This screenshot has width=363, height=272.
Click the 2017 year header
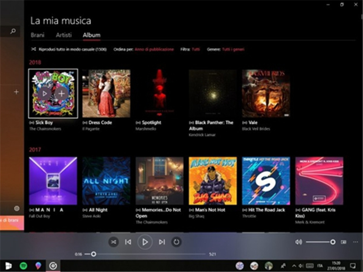click(35, 150)
